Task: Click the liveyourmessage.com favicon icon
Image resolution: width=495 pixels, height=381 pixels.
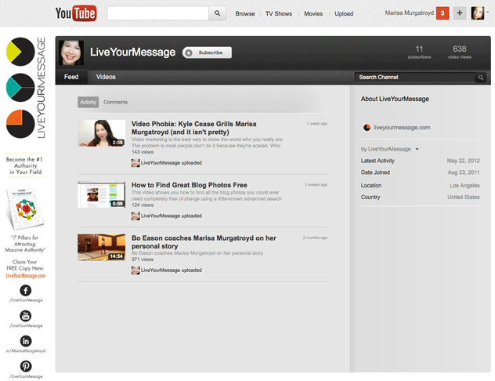Action: 367,128
